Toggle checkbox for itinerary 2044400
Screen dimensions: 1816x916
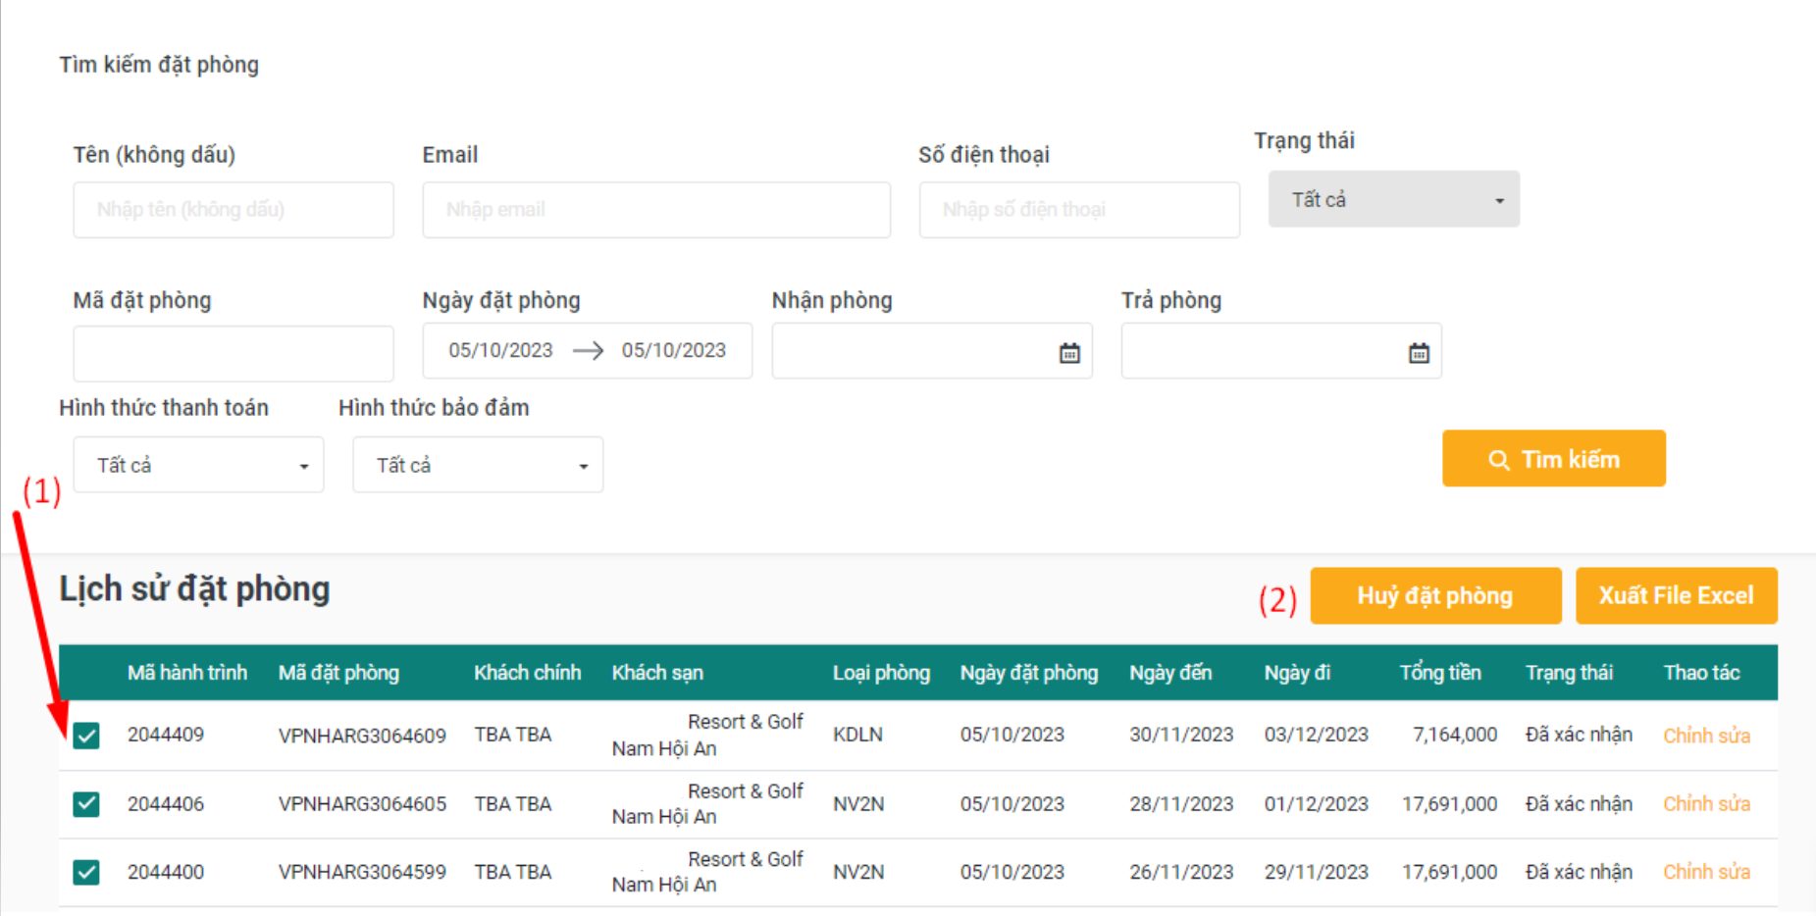tap(86, 872)
